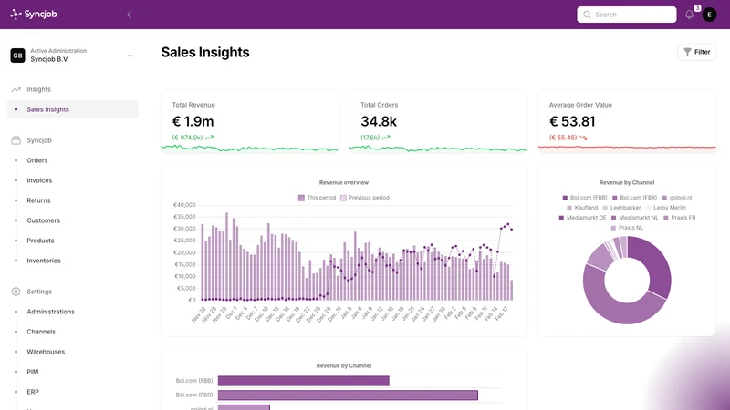The width and height of the screenshot is (730, 410).
Task: Toggle Kaufland legend entry
Action: tap(582, 208)
